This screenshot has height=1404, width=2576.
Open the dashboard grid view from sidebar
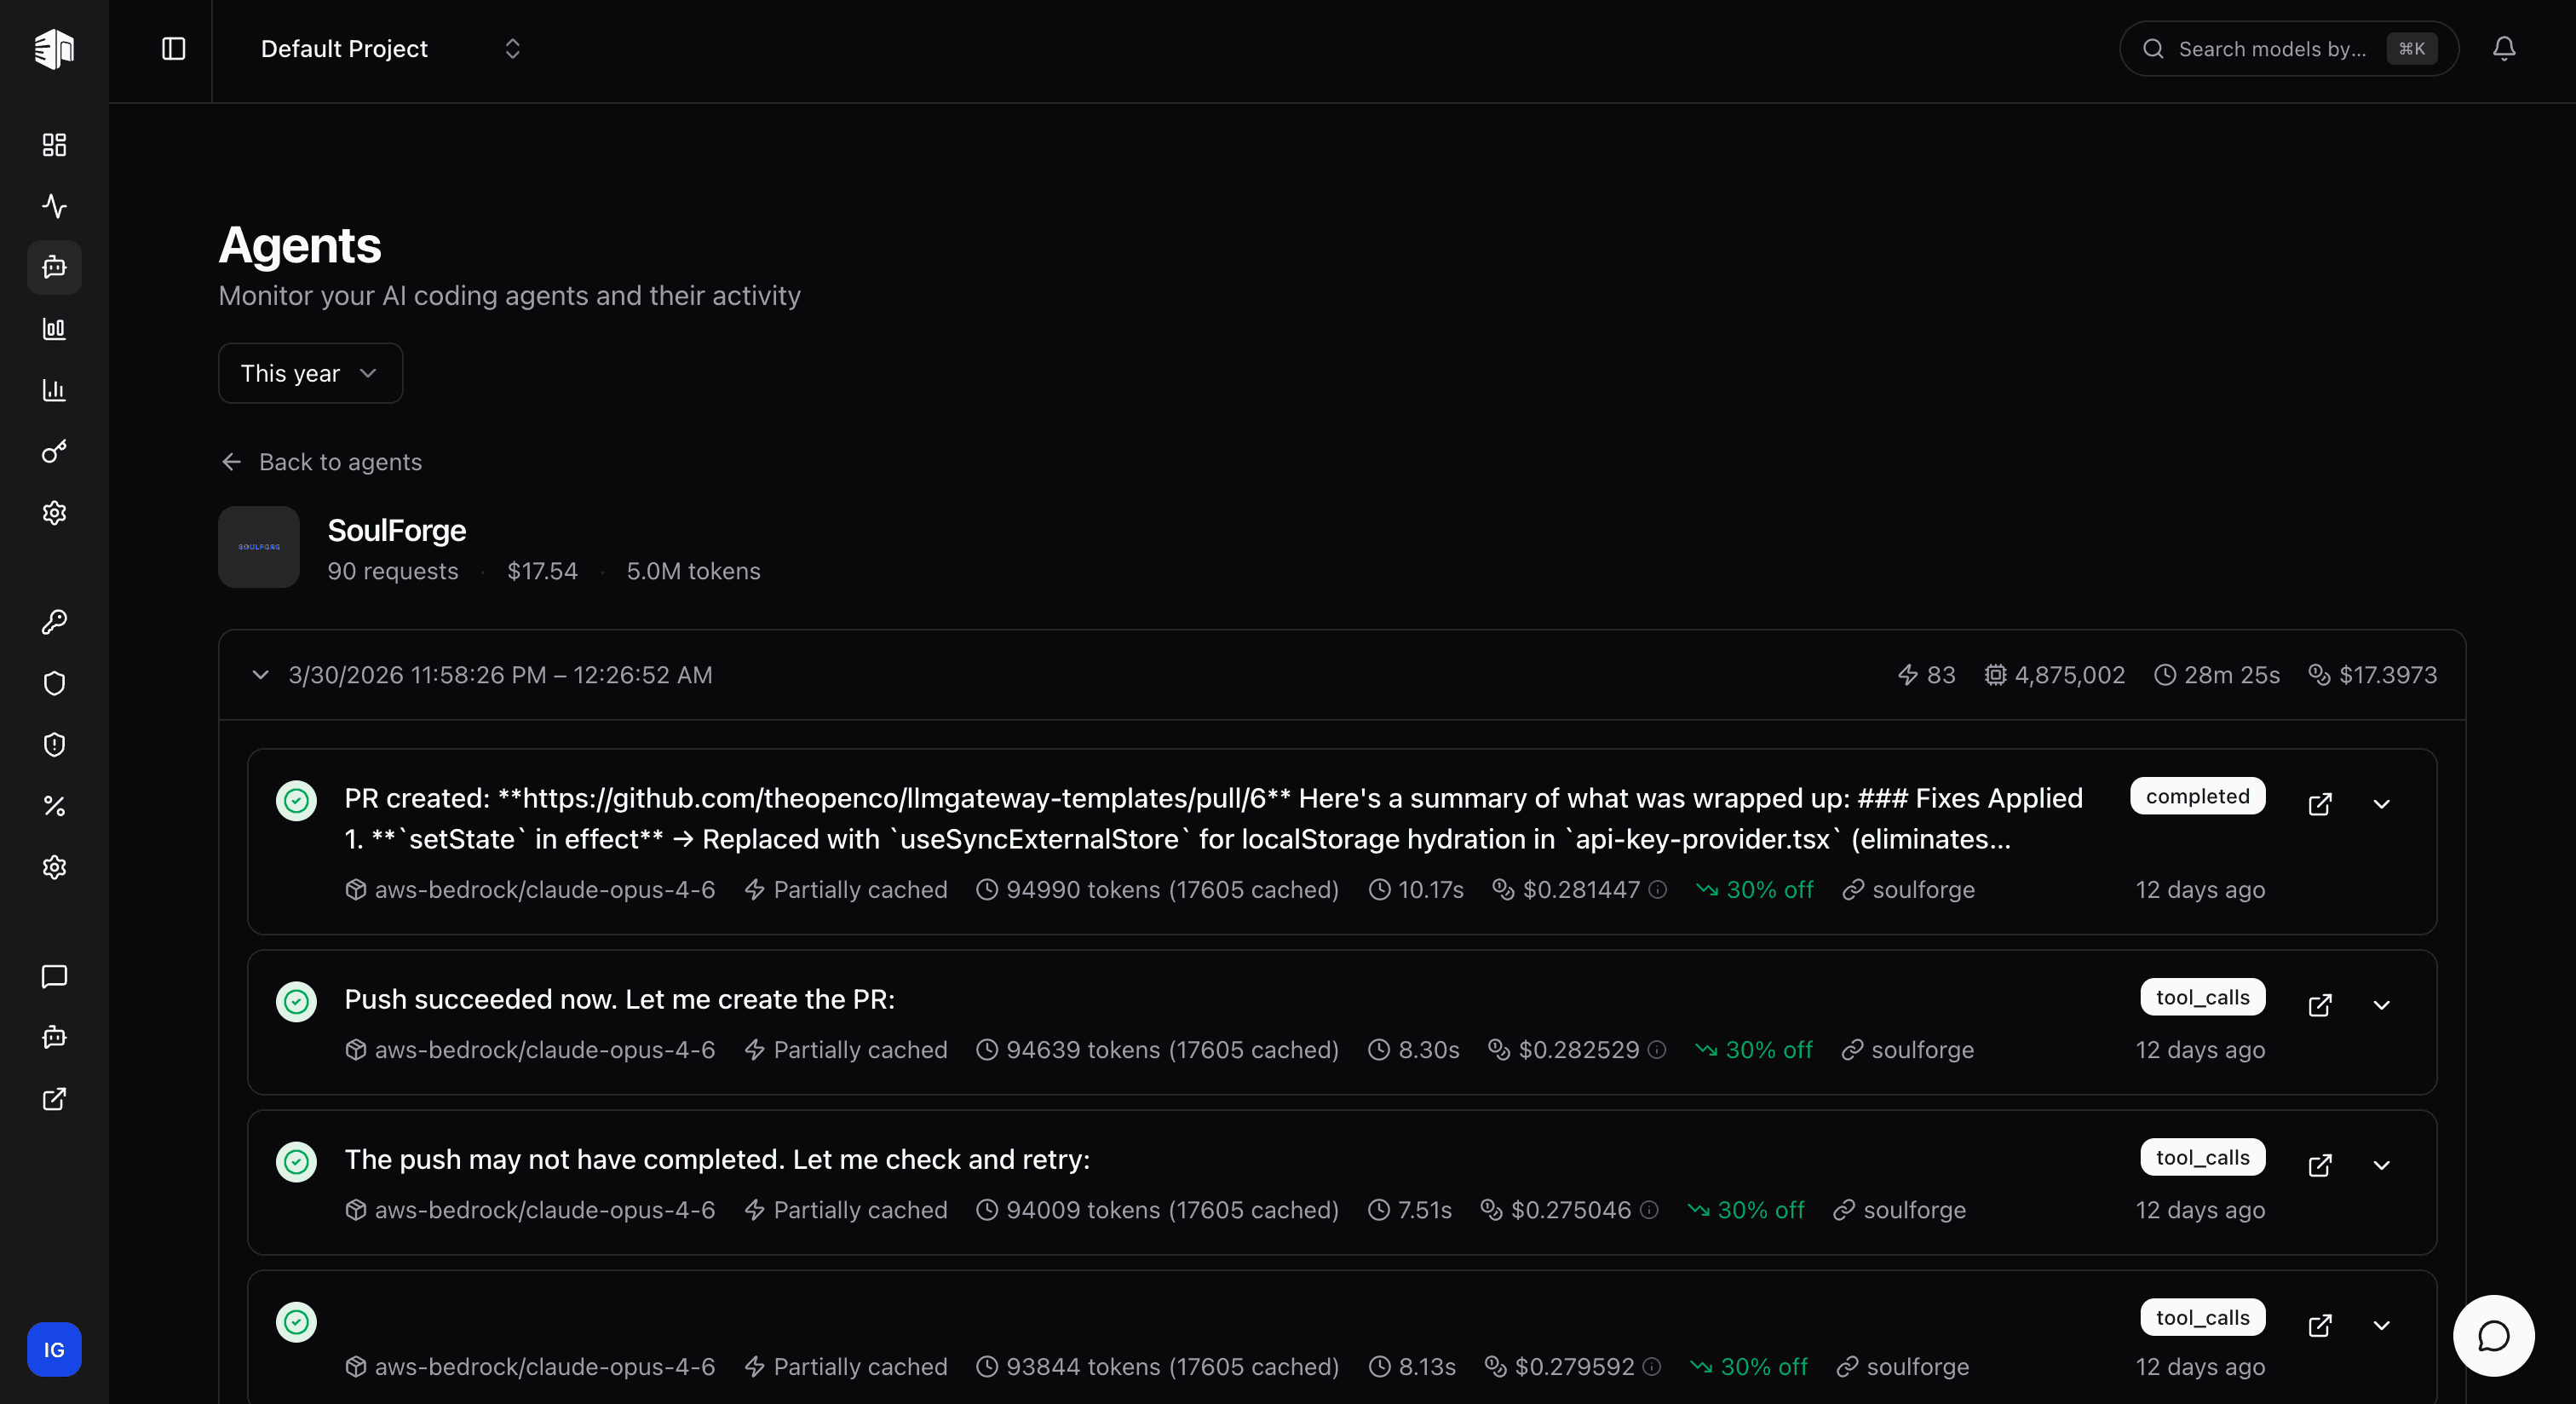click(x=54, y=144)
